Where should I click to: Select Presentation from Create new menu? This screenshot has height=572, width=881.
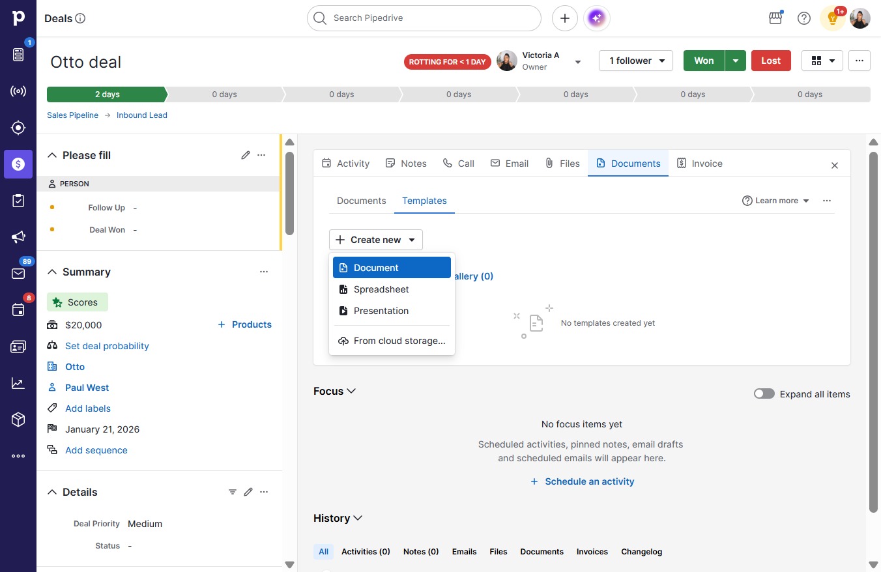(392, 311)
